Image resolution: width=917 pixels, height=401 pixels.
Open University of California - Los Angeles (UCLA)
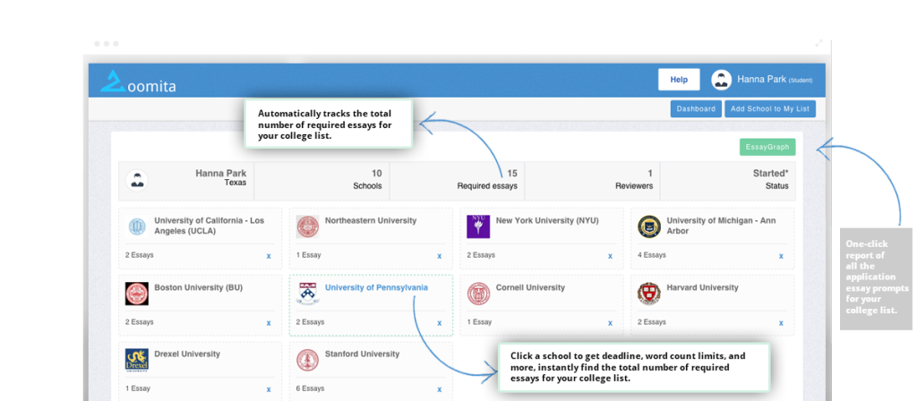[x=209, y=226]
